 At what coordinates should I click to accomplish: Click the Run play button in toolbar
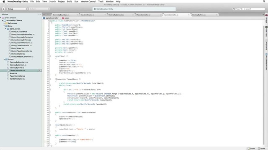pyautogui.click(x=3, y=9)
